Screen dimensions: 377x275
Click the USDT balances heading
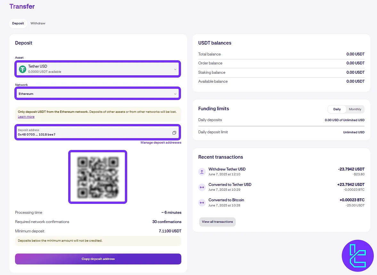point(215,43)
